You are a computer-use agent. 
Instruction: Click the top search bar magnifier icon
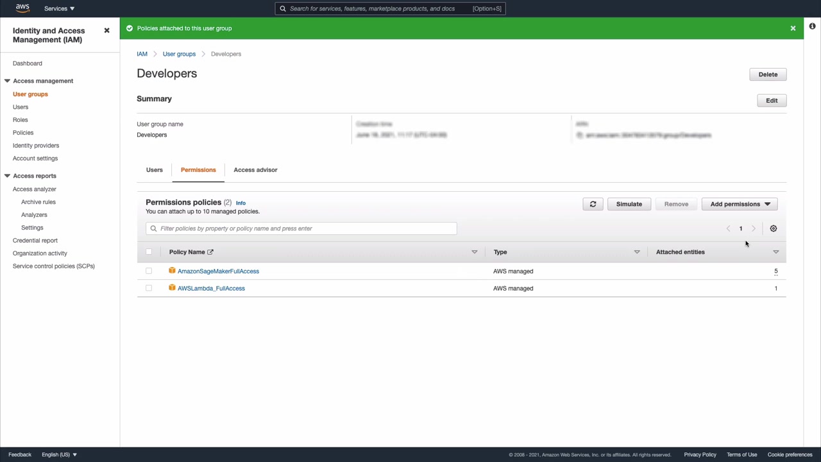[x=283, y=8]
